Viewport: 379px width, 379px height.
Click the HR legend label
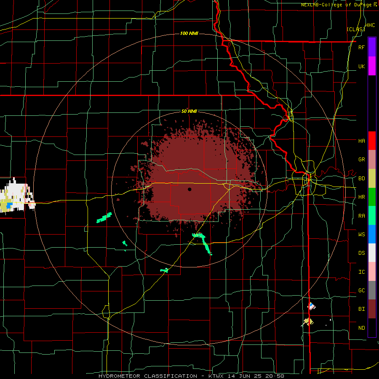[361, 197]
